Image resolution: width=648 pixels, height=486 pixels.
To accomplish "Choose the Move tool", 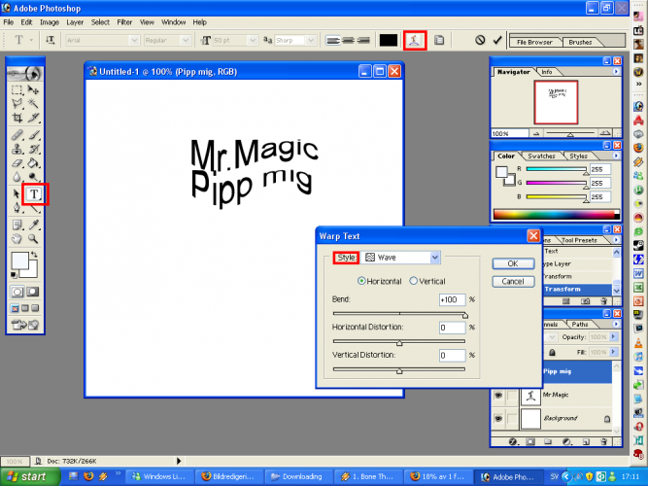I will [34, 89].
